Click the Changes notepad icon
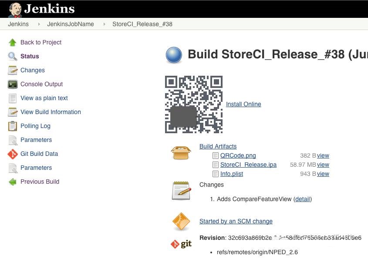Image resolution: width=368 pixels, height=259 pixels. (x=181, y=190)
